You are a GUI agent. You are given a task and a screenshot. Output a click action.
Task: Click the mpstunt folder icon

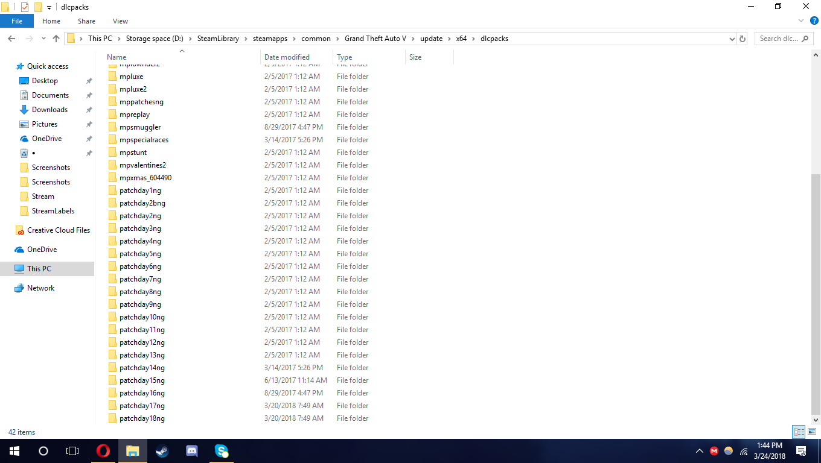click(x=112, y=153)
